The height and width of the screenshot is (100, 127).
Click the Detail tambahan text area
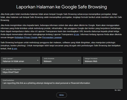(62, 84)
